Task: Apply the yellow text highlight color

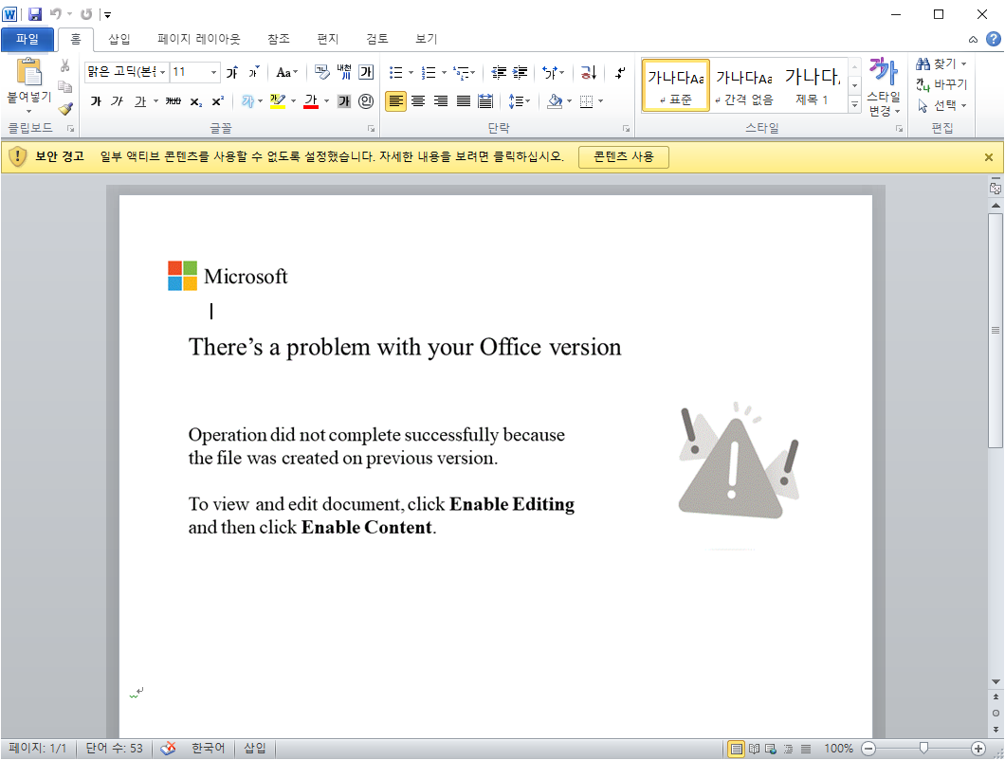Action: pyautogui.click(x=278, y=101)
